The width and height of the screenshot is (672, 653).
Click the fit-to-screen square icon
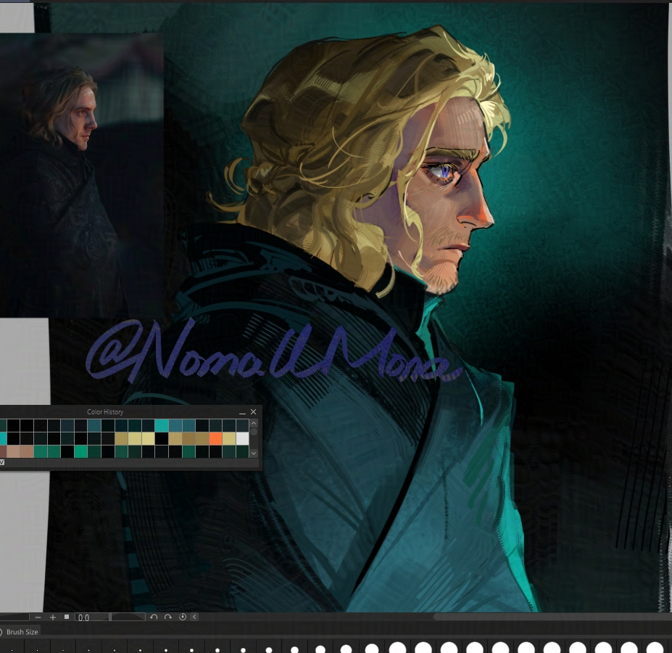[67, 617]
